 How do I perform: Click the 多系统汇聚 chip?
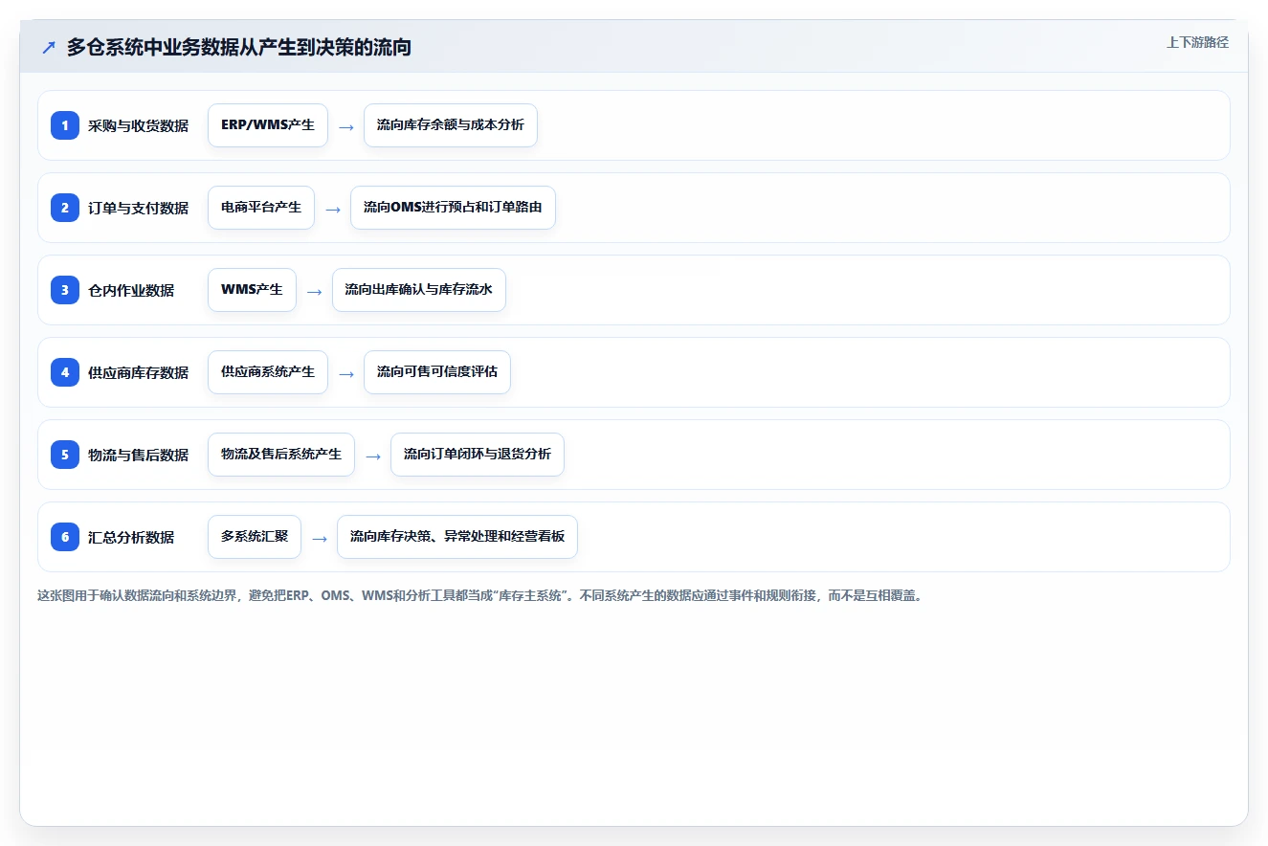255,537
